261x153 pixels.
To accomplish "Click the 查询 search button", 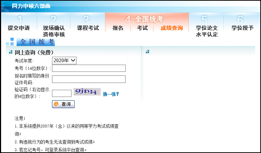I will click(x=63, y=104).
